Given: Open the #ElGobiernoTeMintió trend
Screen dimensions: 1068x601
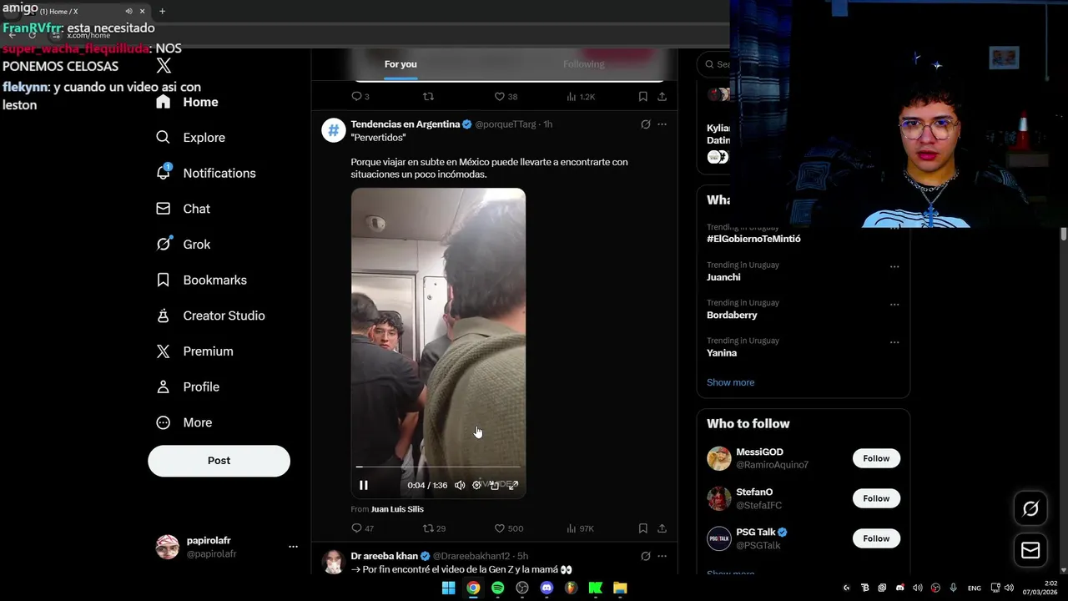Looking at the screenshot, I should 753,239.
